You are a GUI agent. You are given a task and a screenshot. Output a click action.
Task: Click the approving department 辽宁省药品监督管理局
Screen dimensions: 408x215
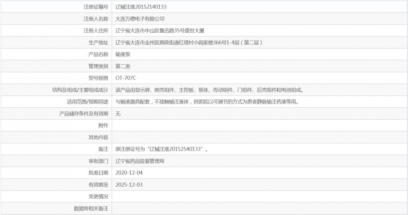(140, 161)
